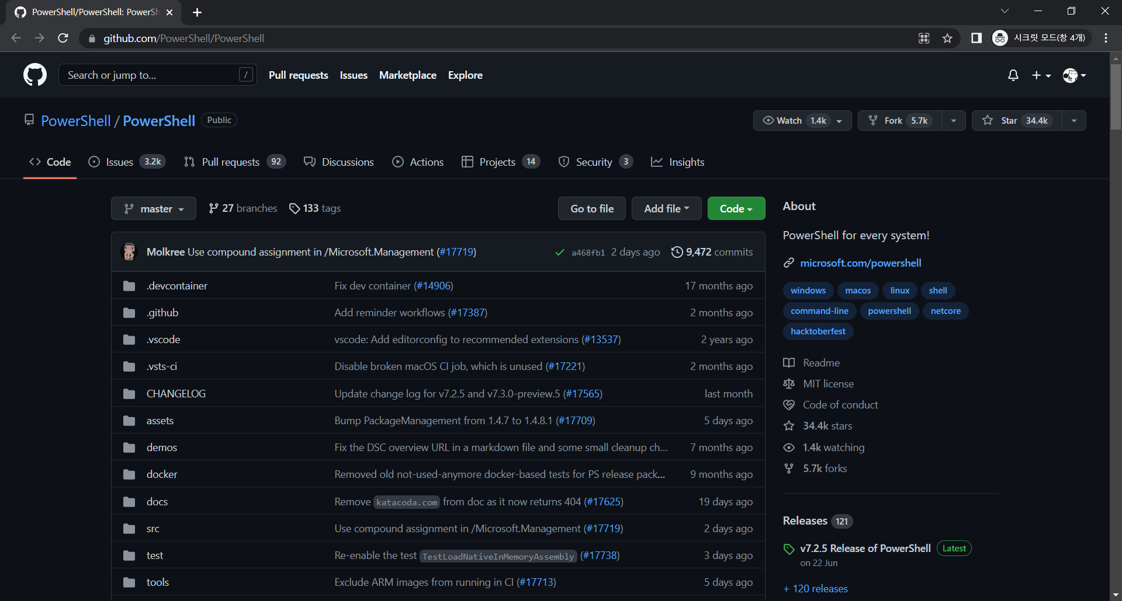Select the netcore topic tag
The image size is (1122, 601).
click(x=946, y=311)
